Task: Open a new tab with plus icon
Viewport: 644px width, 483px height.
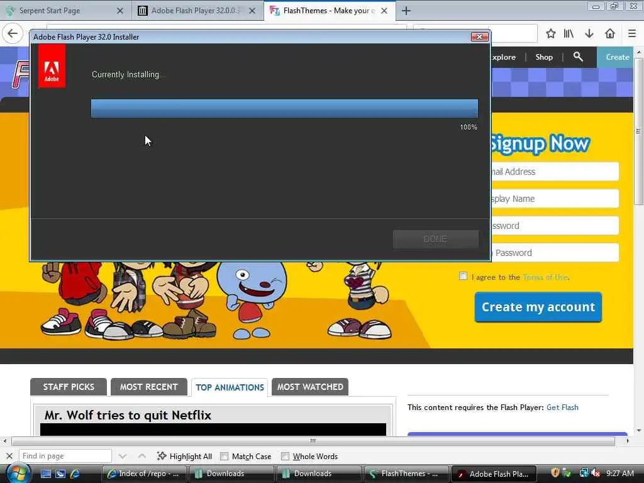Action: pyautogui.click(x=406, y=11)
